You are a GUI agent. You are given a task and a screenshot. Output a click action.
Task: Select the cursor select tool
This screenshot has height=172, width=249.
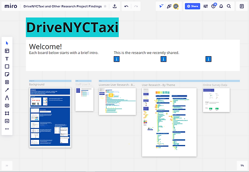click(7, 43)
